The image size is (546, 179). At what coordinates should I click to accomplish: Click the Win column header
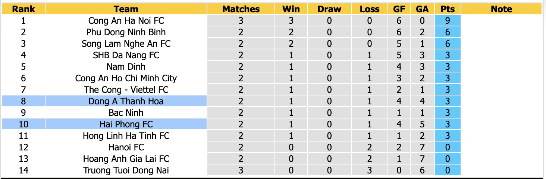291,9
